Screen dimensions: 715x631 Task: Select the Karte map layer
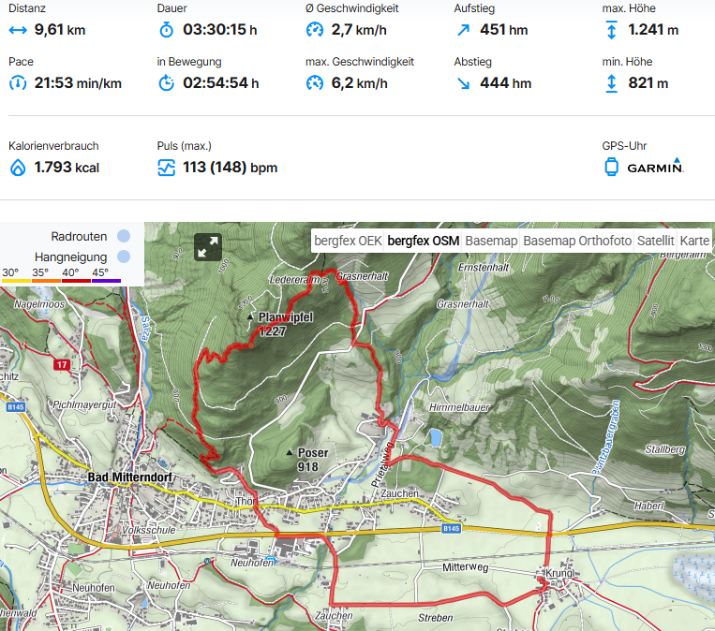(x=694, y=241)
